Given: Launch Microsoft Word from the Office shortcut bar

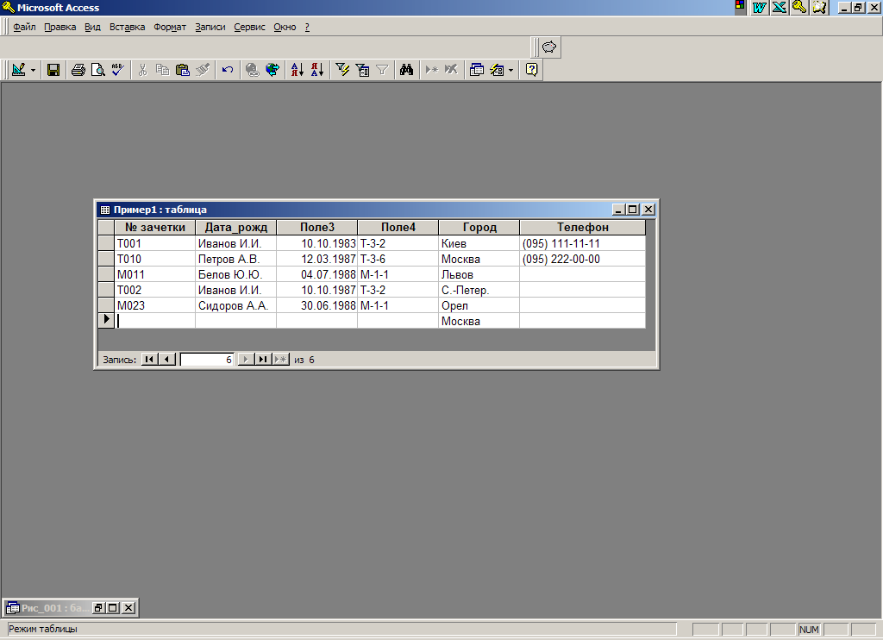Looking at the screenshot, I should tap(759, 7).
